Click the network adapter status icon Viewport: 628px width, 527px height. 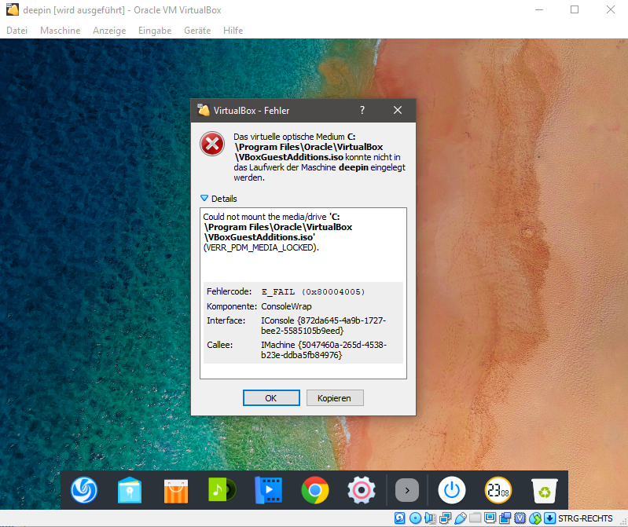(x=445, y=518)
